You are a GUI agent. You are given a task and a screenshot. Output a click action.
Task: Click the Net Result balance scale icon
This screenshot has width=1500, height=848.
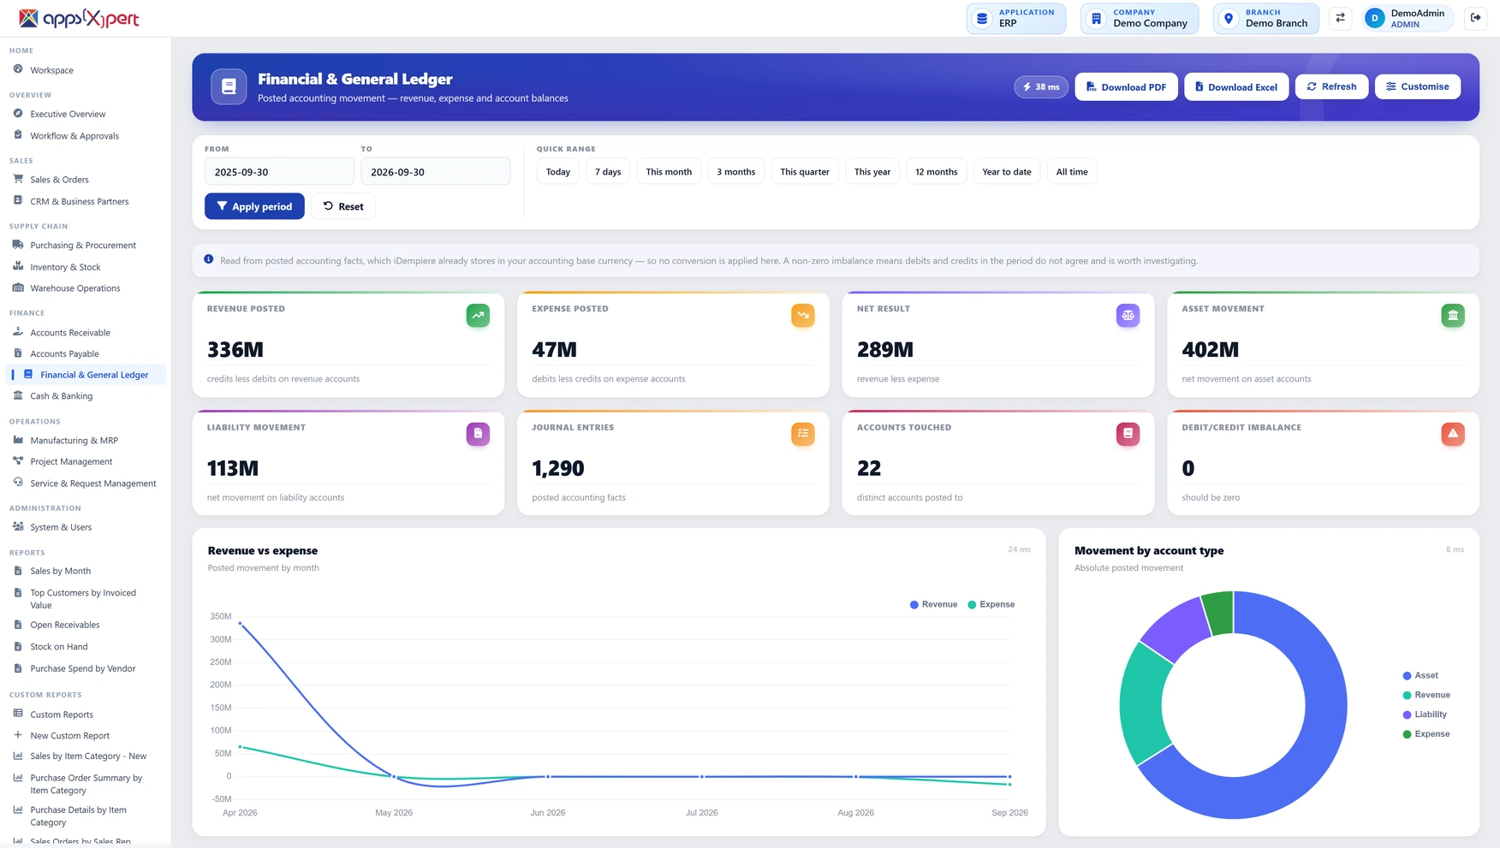coord(1128,316)
